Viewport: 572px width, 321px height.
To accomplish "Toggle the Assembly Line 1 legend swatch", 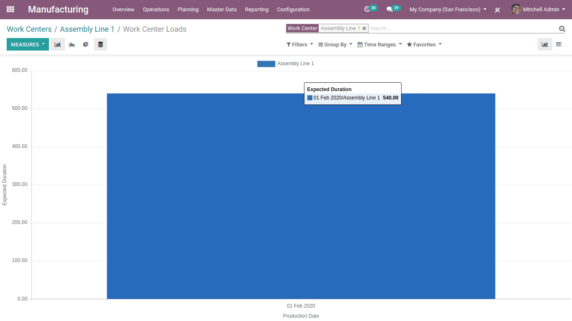I will point(266,64).
